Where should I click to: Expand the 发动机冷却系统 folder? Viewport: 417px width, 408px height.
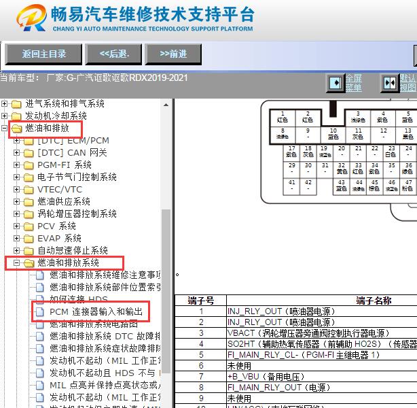click(4, 116)
